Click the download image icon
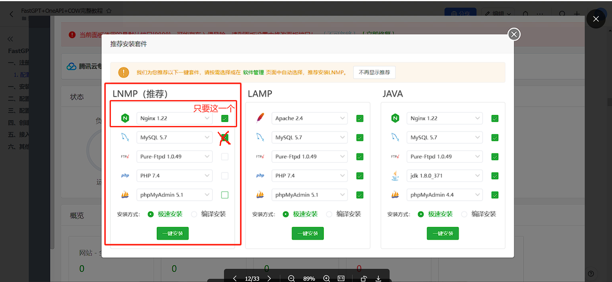 coord(378,278)
